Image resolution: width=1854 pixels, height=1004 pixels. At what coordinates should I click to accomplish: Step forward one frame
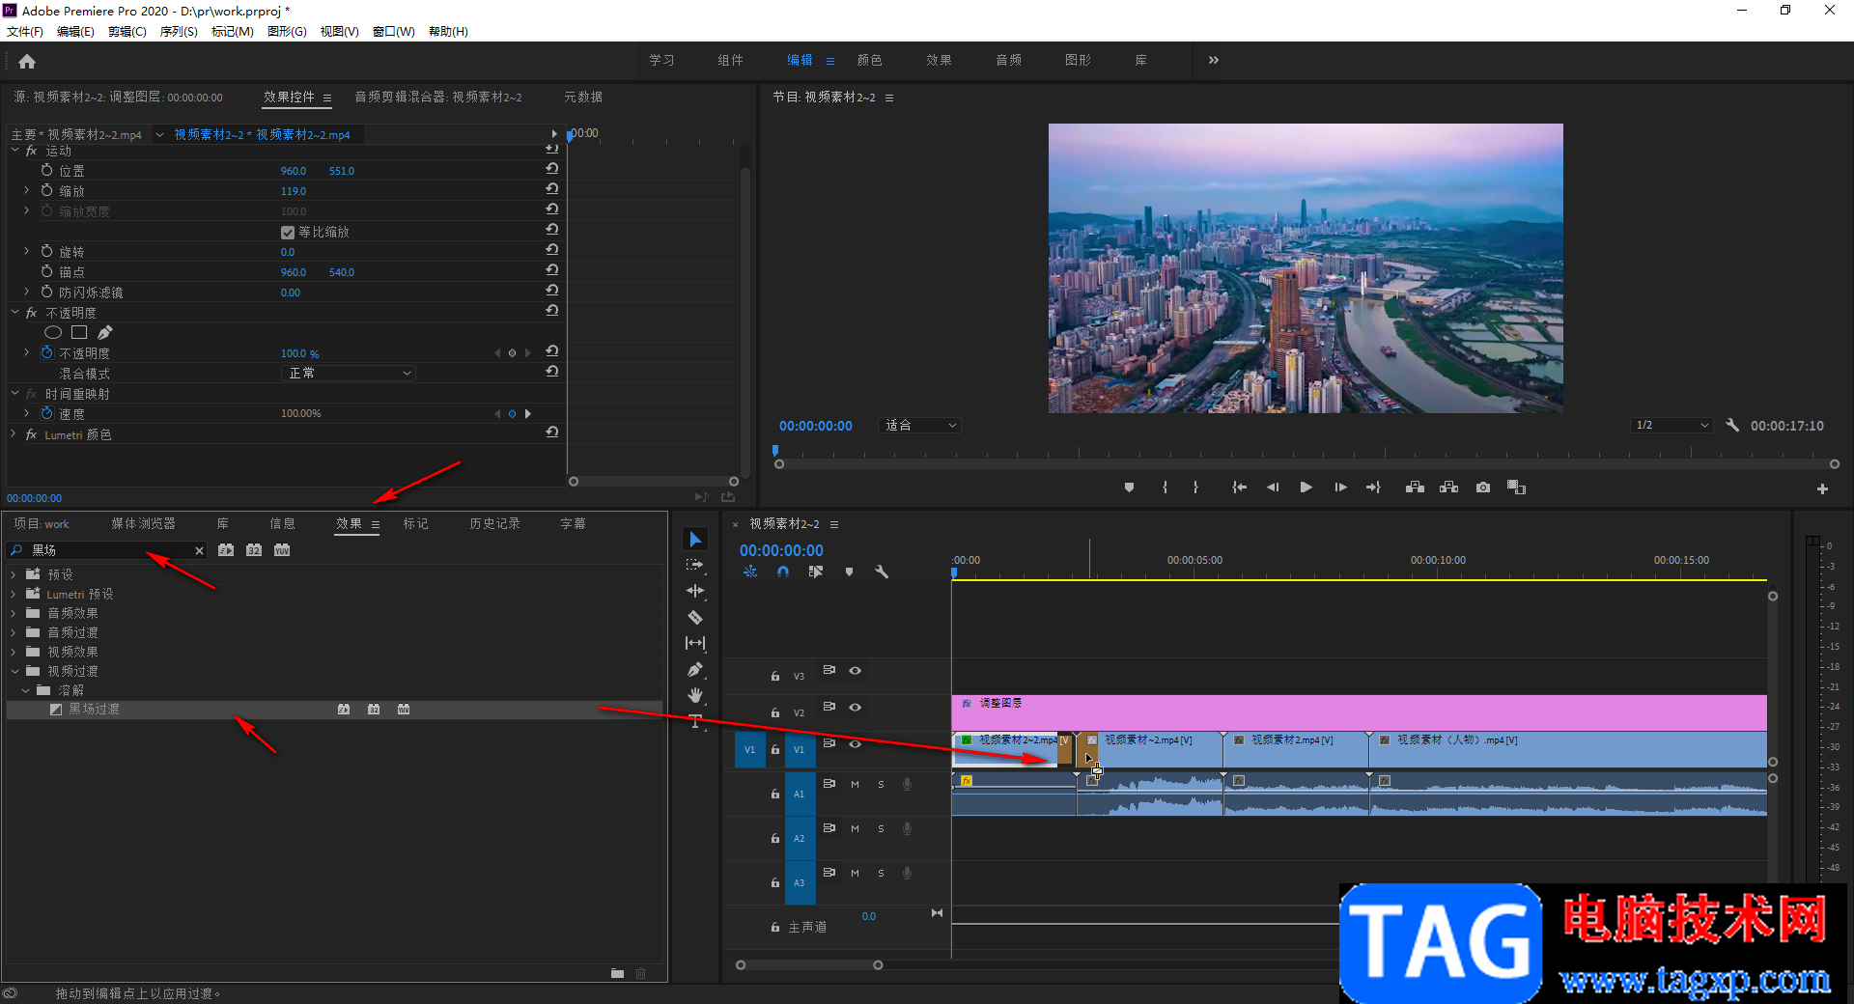(1340, 488)
